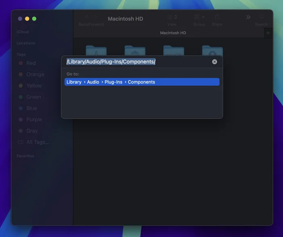
Task: Select the Yellow tag in sidebar
Action: [34, 86]
